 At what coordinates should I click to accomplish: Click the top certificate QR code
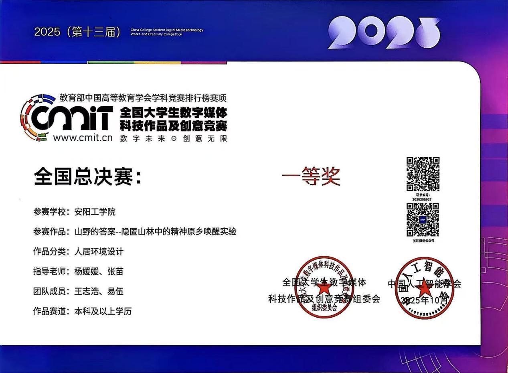(x=423, y=174)
